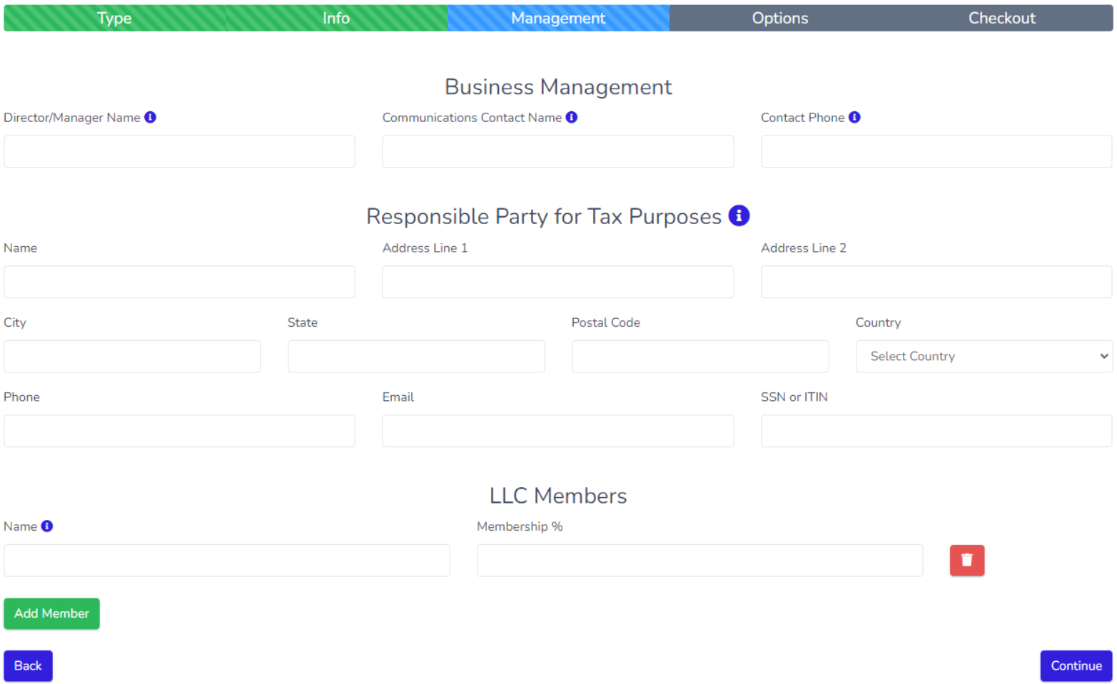Screen dimensions: 1117x684
Task: Click the LLC Members Name info icon
Action: click(x=47, y=526)
